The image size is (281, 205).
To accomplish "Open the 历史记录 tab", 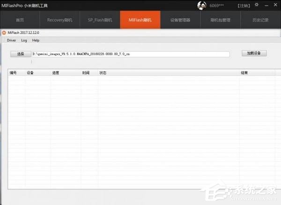I will pyautogui.click(x=261, y=20).
